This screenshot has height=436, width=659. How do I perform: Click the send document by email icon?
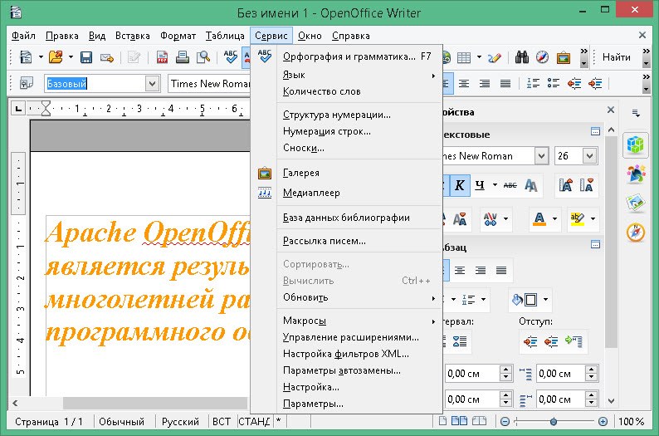(x=107, y=57)
